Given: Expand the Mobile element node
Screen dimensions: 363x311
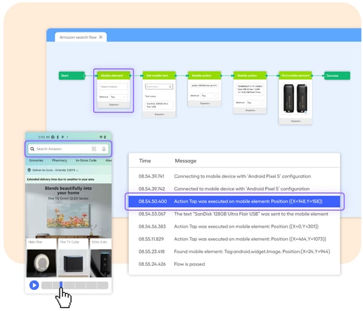Looking at the screenshot, I should pos(114,104).
